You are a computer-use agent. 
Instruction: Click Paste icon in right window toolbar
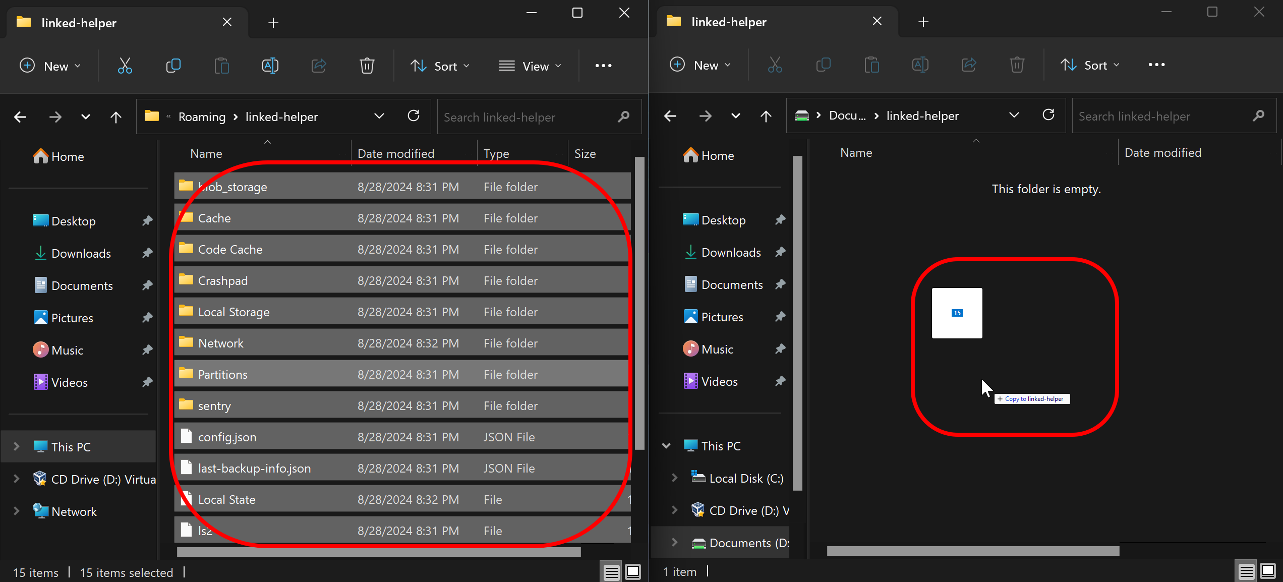point(871,65)
